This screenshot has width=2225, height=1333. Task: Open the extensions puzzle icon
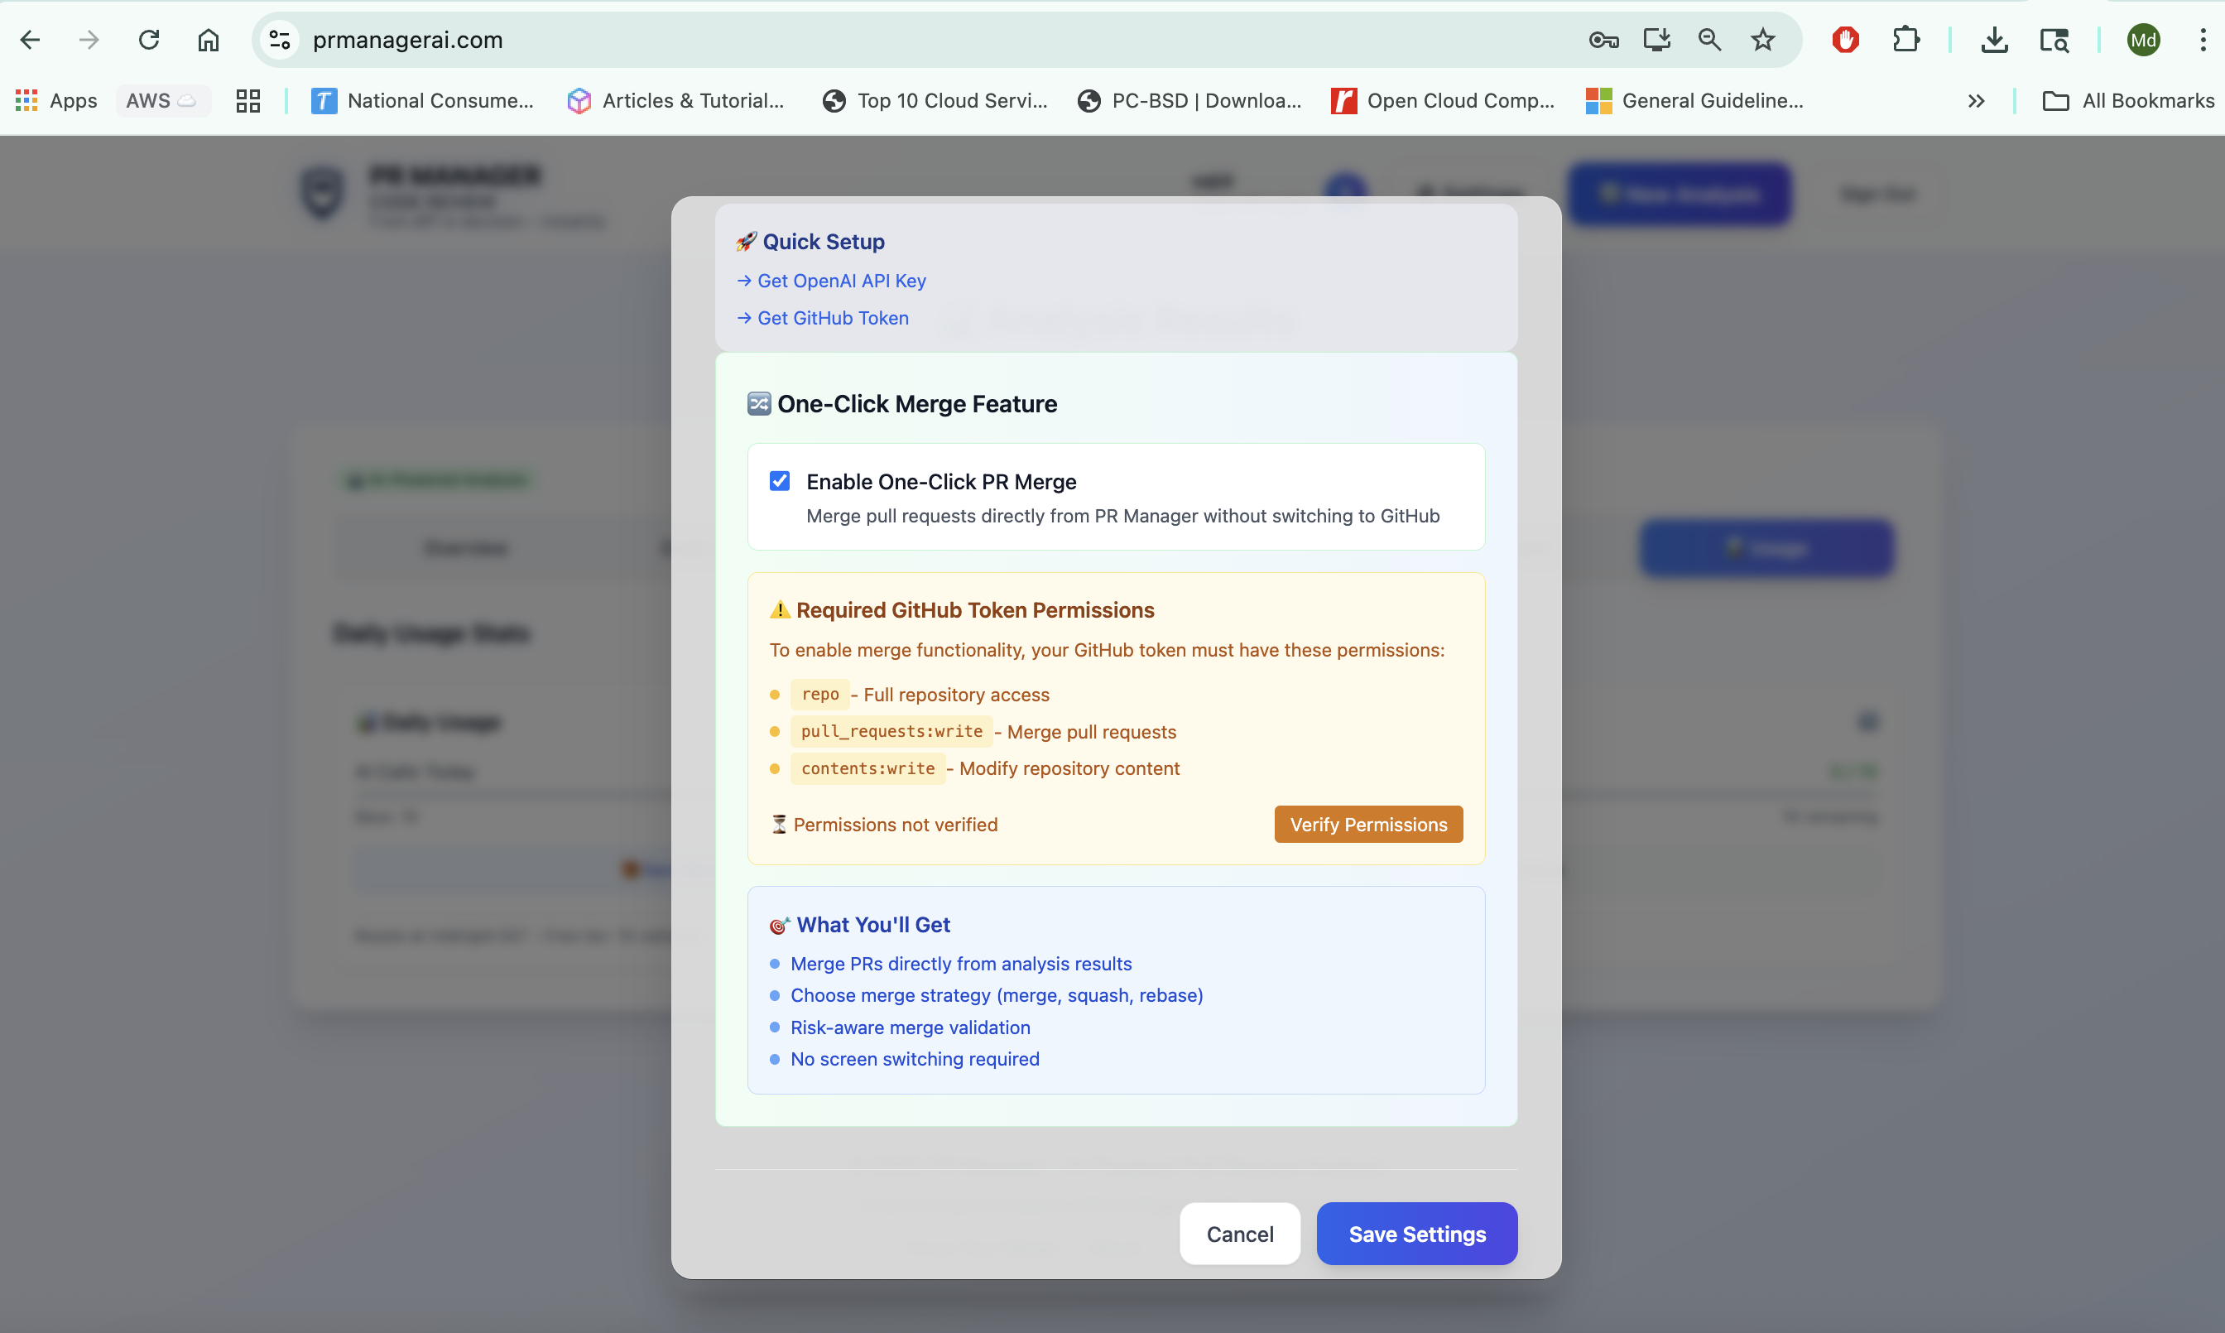point(1905,40)
